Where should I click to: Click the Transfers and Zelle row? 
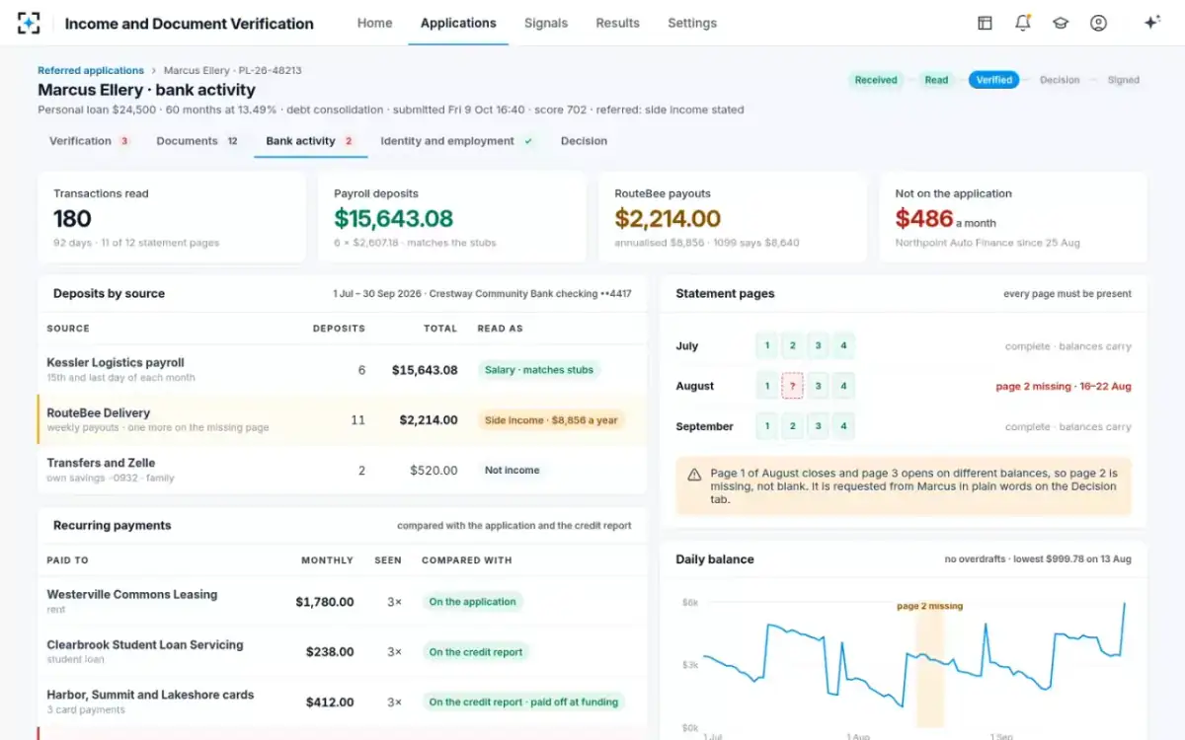pos(342,470)
